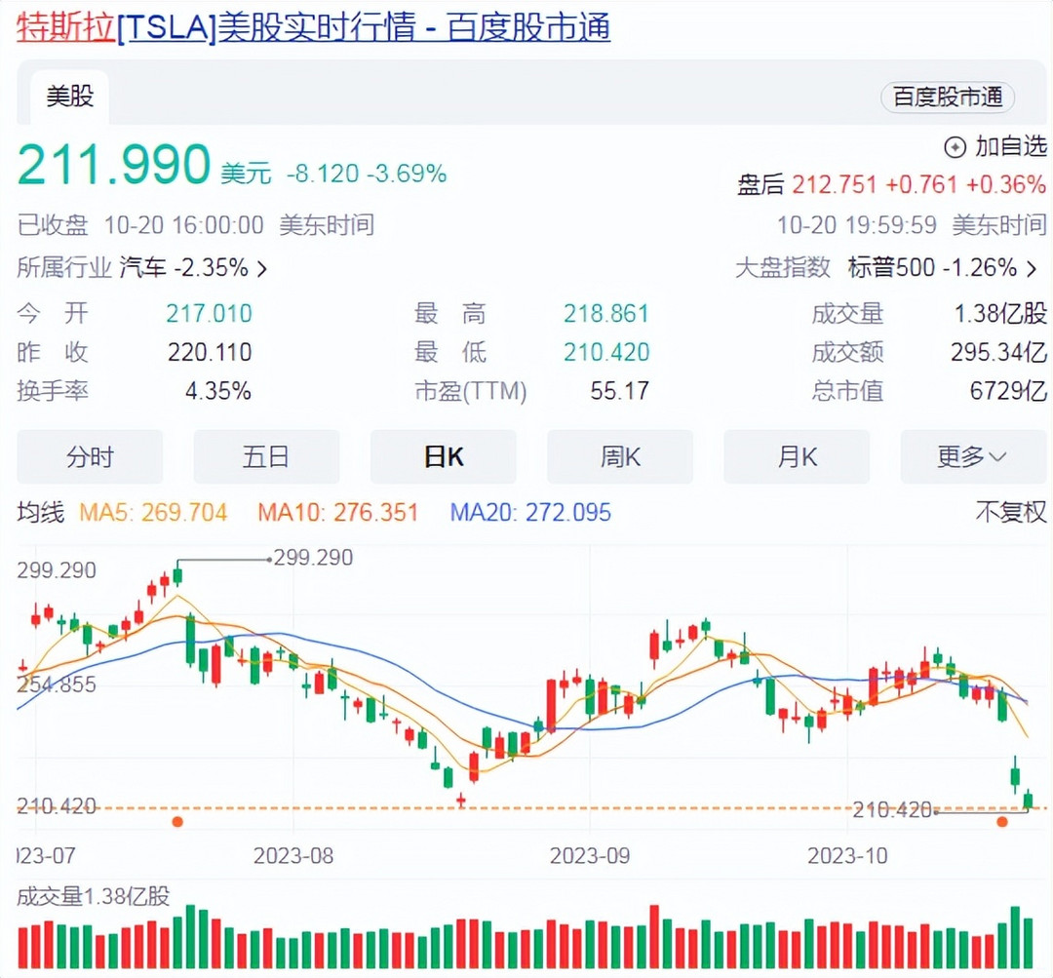Open the 特斯拉[TSLA]美股实时行情 title link
This screenshot has width=1053, height=978.
click(x=313, y=28)
